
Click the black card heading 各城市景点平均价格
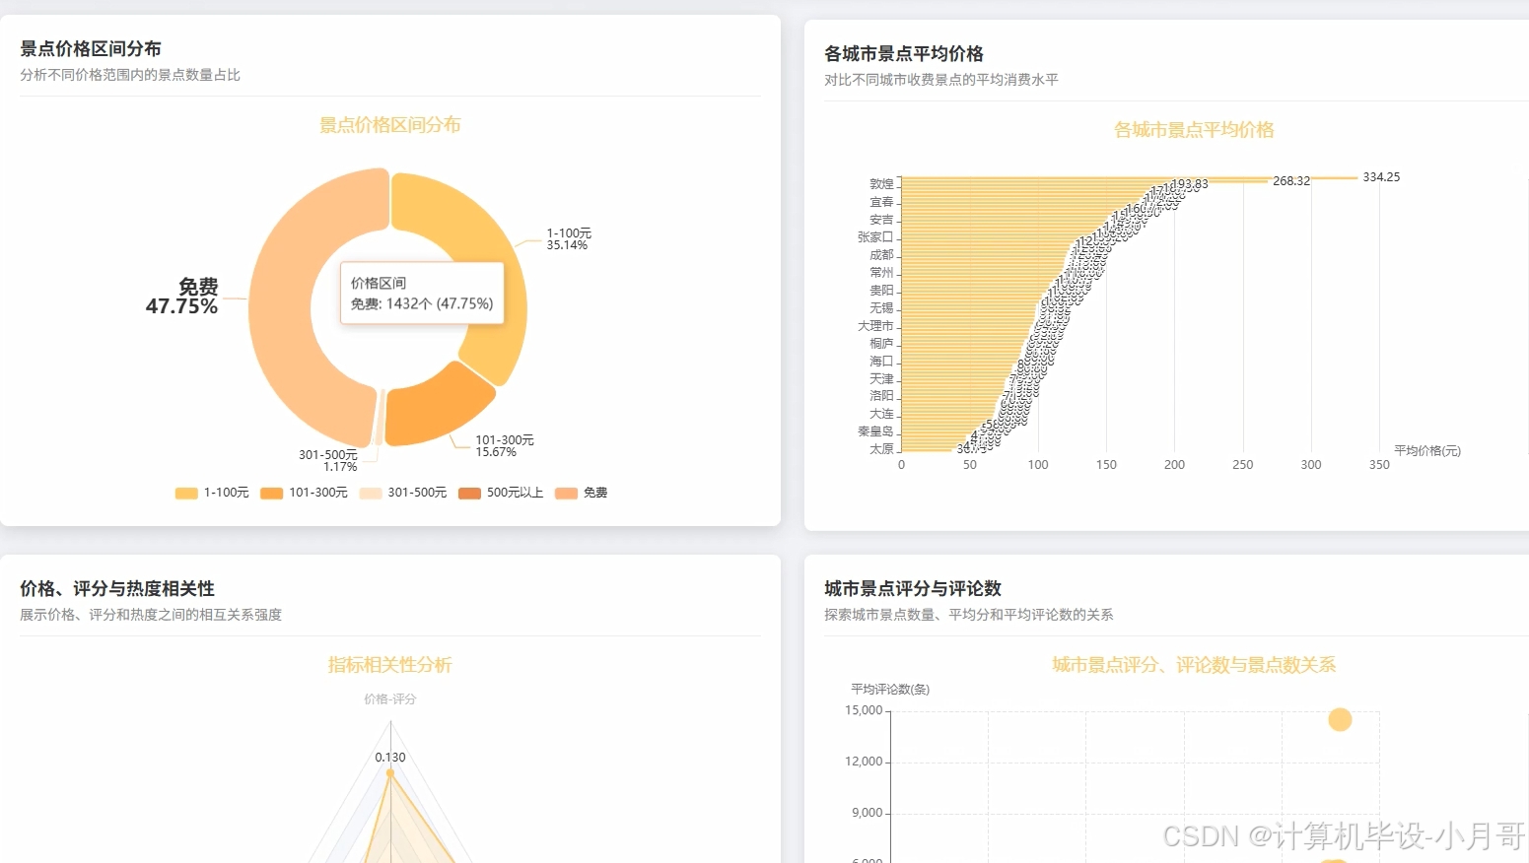904,53
